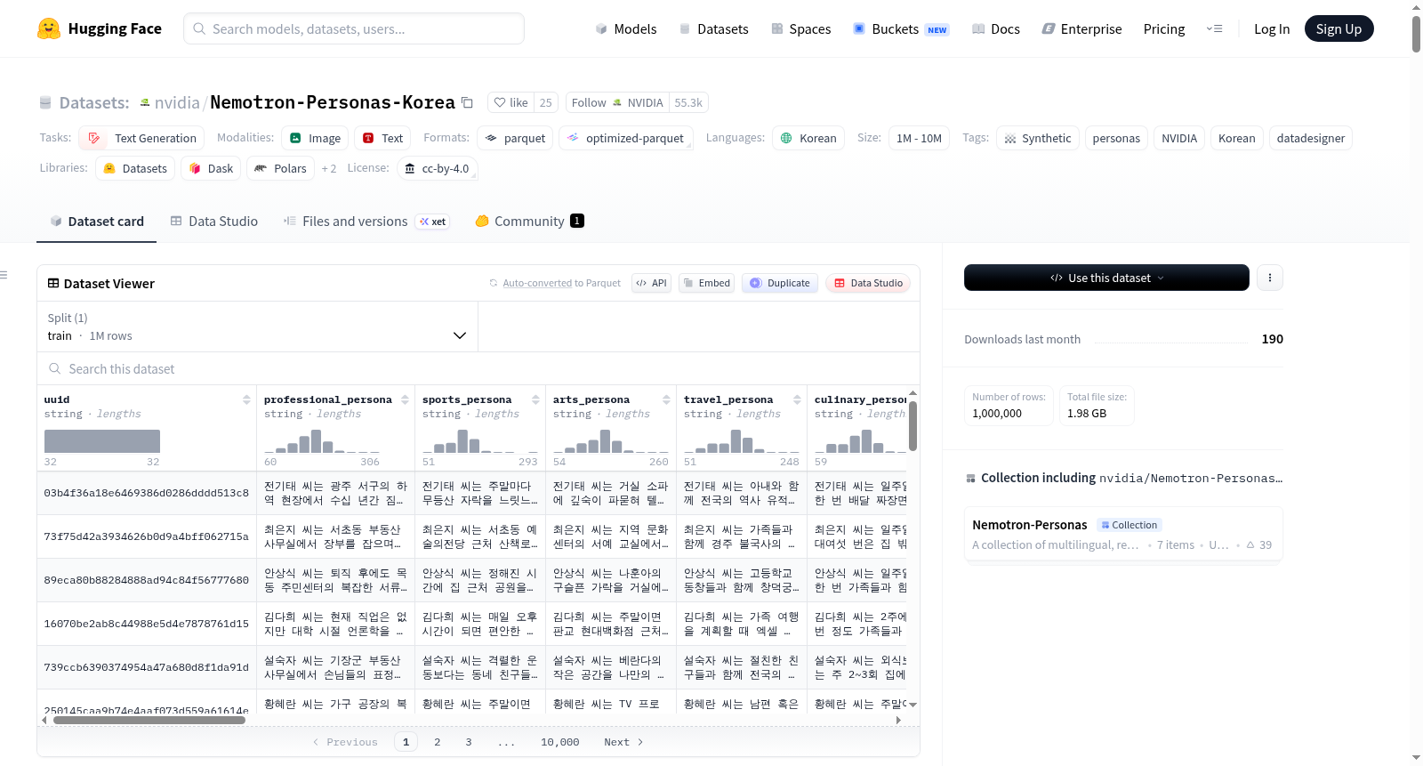Click the Duplicate button

(780, 283)
